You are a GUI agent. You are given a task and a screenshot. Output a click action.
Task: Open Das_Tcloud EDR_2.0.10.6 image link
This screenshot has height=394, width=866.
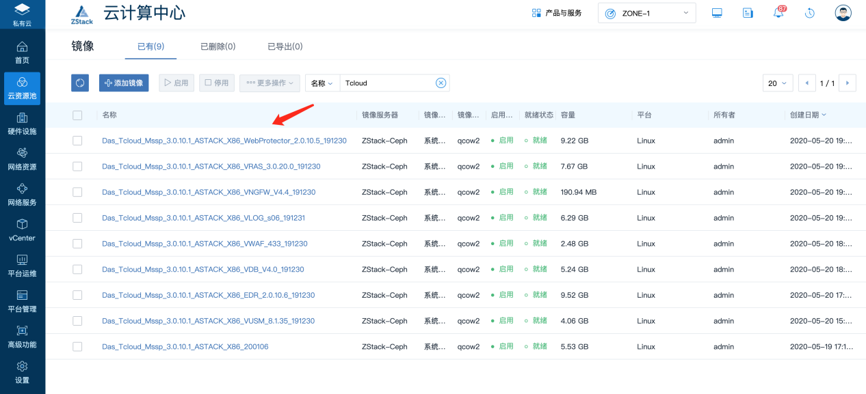pos(209,295)
